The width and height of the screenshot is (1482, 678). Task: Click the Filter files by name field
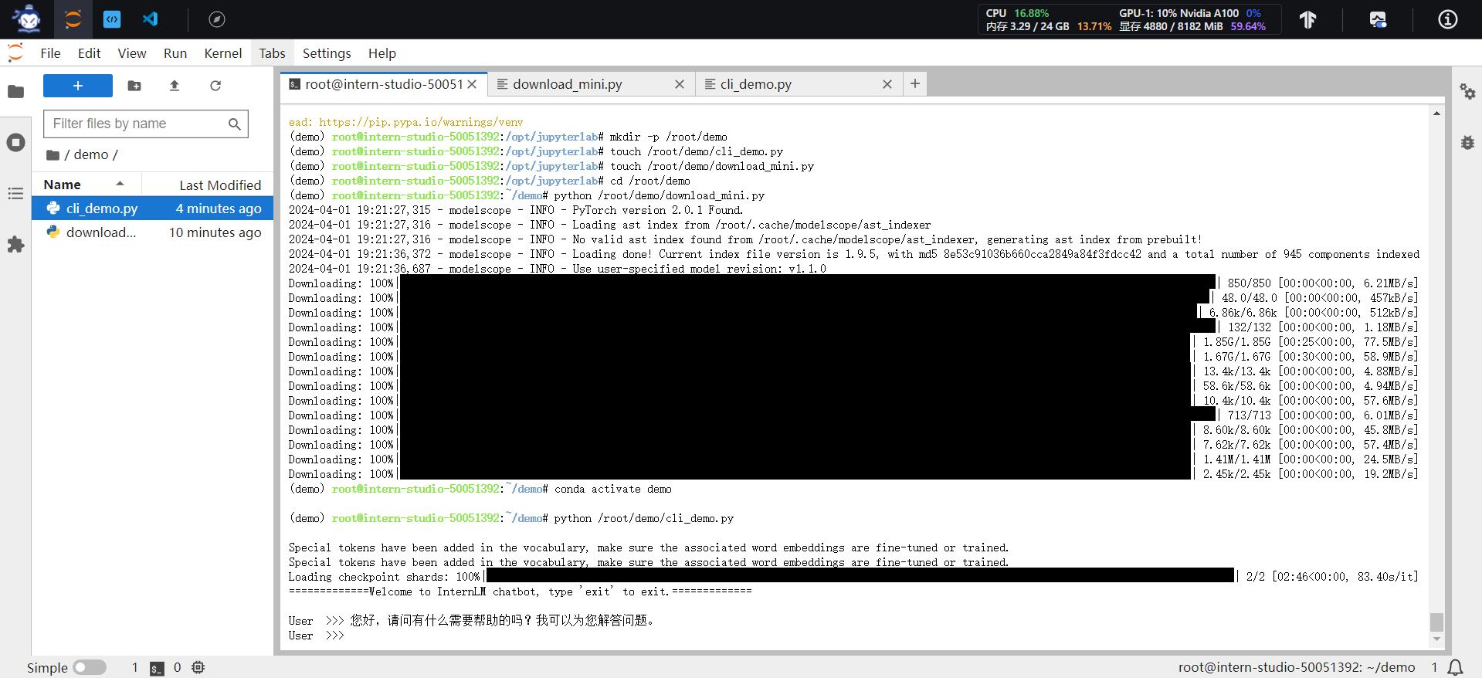[x=137, y=124]
